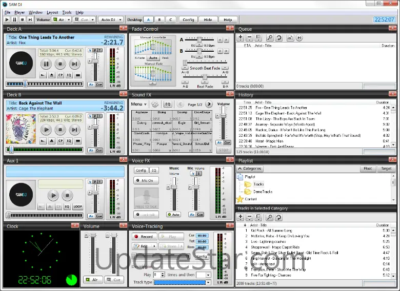Start playback on Deck B
Image resolution: width=400 pixels, height=291 pixels.
(x=46, y=130)
